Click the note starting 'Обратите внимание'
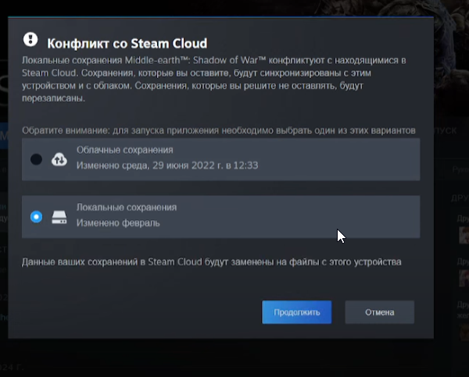This screenshot has width=469, height=377. pos(219,130)
